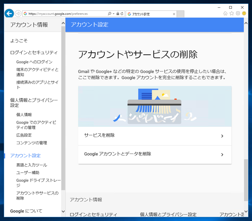The width and height of the screenshot is (252, 221).
Task: Open 接続済みのアプリとサイト sidebar link
Action: tap(37, 85)
